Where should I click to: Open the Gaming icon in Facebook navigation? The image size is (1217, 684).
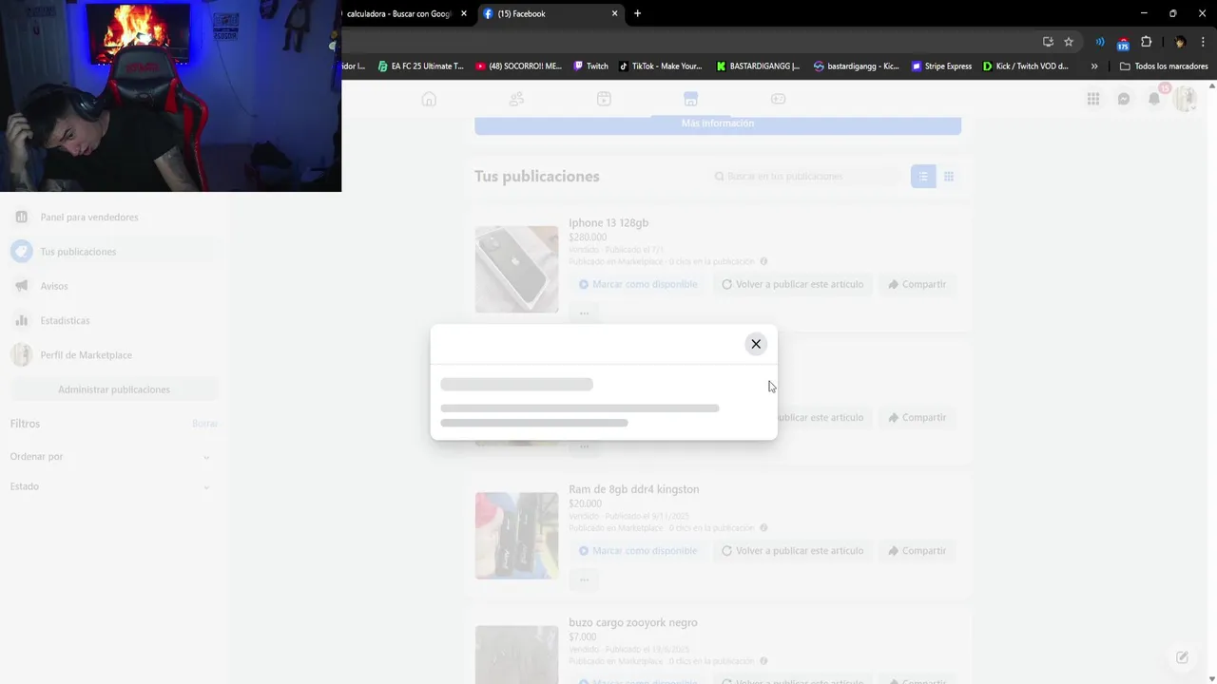[x=778, y=99]
